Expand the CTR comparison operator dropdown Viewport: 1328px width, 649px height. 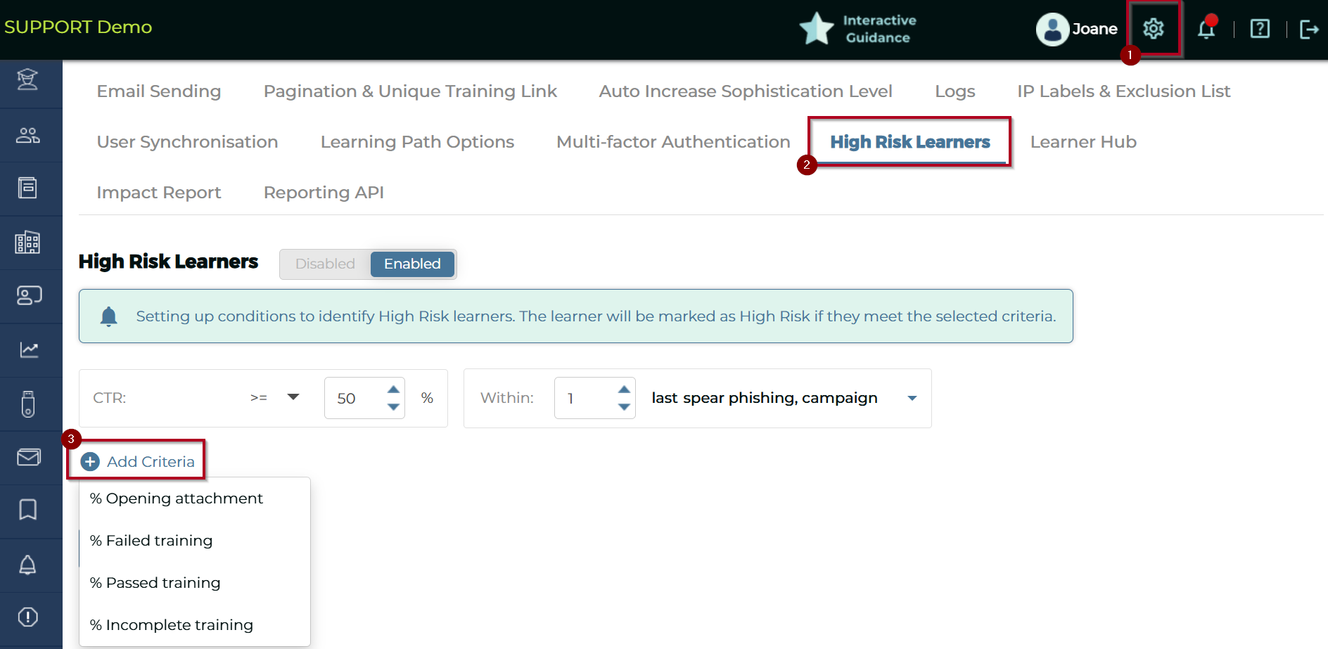point(293,397)
